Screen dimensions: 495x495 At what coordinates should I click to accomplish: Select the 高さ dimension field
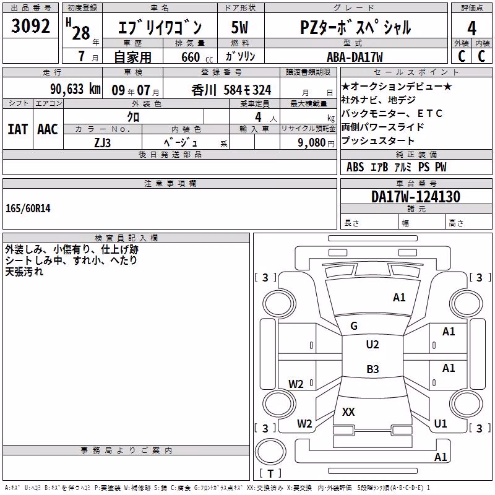click(468, 223)
